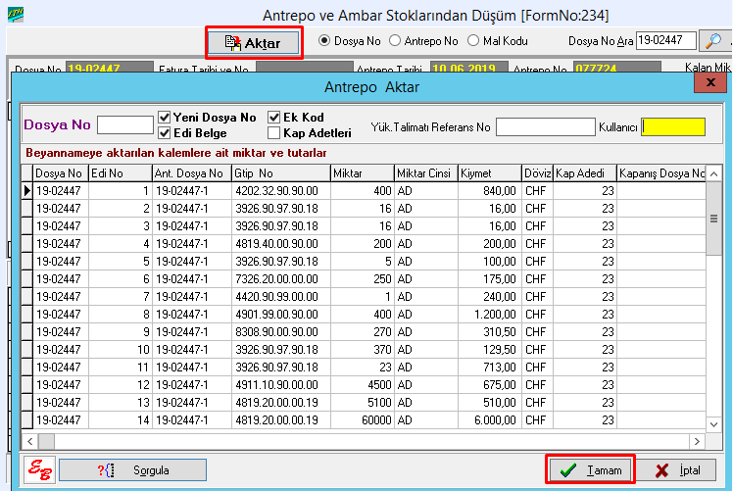Click the yellow Kullanıcı input field
The height and width of the screenshot is (491, 733).
(673, 126)
